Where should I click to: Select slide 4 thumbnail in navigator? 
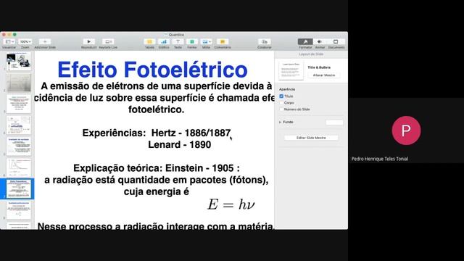coord(19,125)
